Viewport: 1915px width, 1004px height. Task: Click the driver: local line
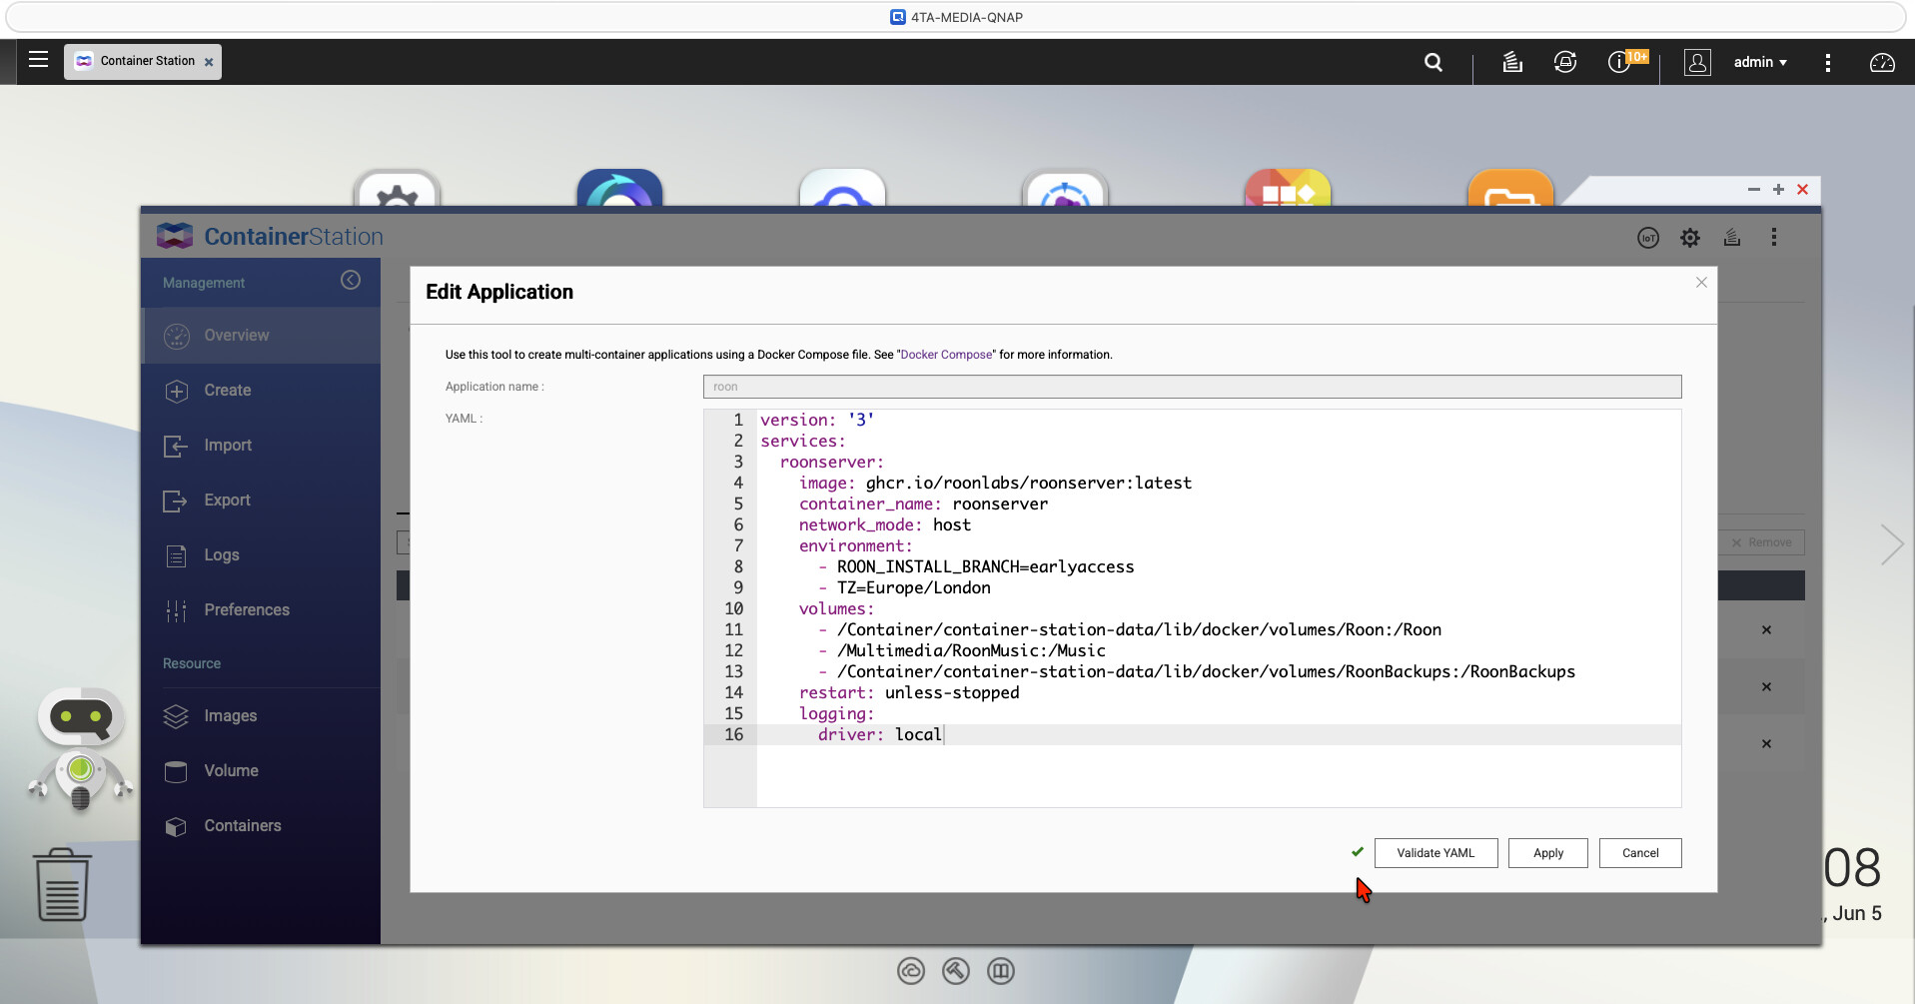(x=879, y=735)
